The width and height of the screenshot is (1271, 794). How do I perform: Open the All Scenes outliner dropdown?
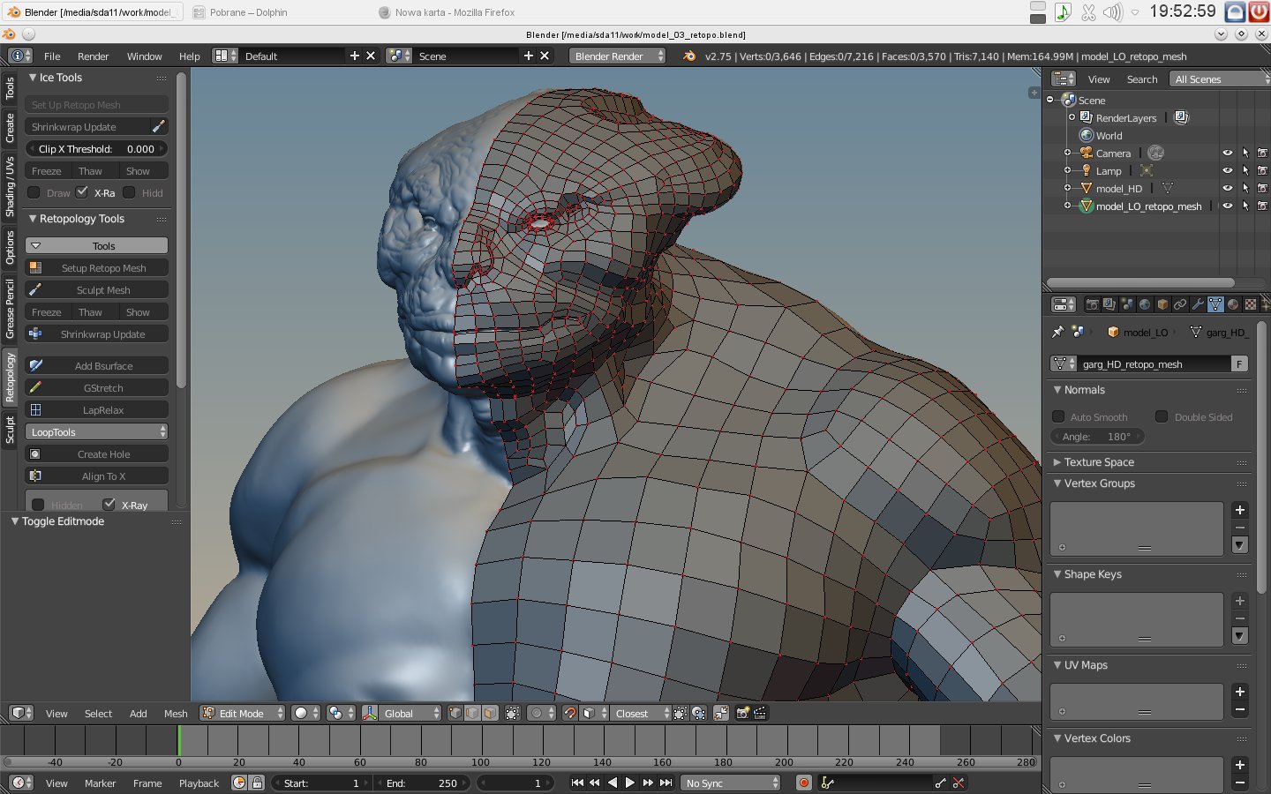pos(1219,79)
